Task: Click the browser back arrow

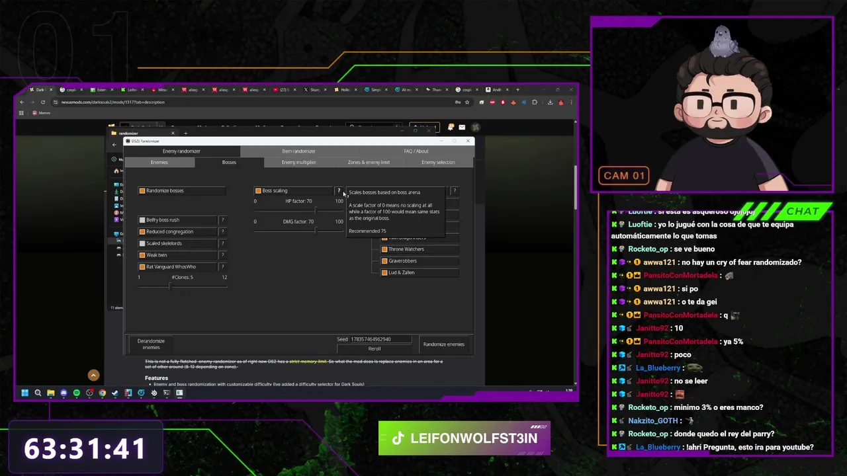Action: click(22, 102)
